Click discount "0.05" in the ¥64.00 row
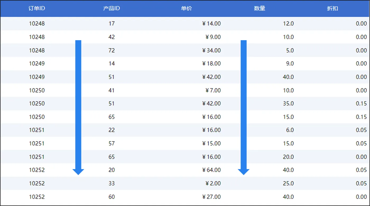 tap(361, 170)
